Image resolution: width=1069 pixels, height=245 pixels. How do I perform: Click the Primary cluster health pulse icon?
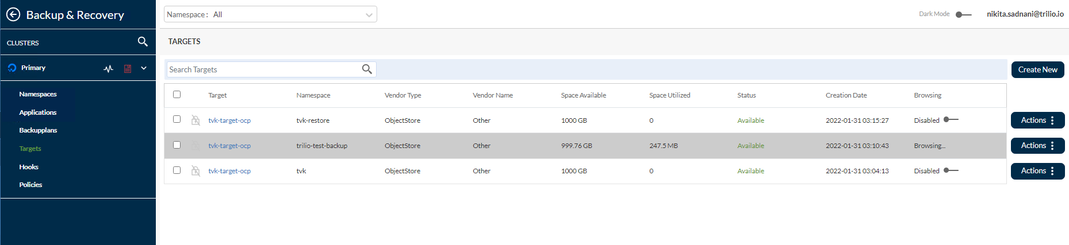[x=109, y=68]
